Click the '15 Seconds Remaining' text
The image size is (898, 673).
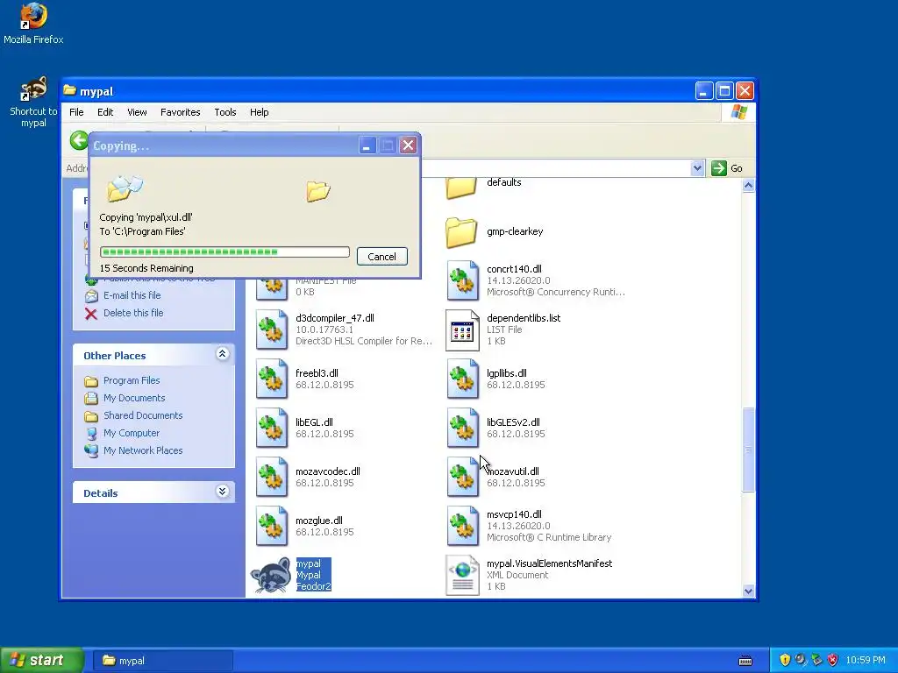pos(146,268)
